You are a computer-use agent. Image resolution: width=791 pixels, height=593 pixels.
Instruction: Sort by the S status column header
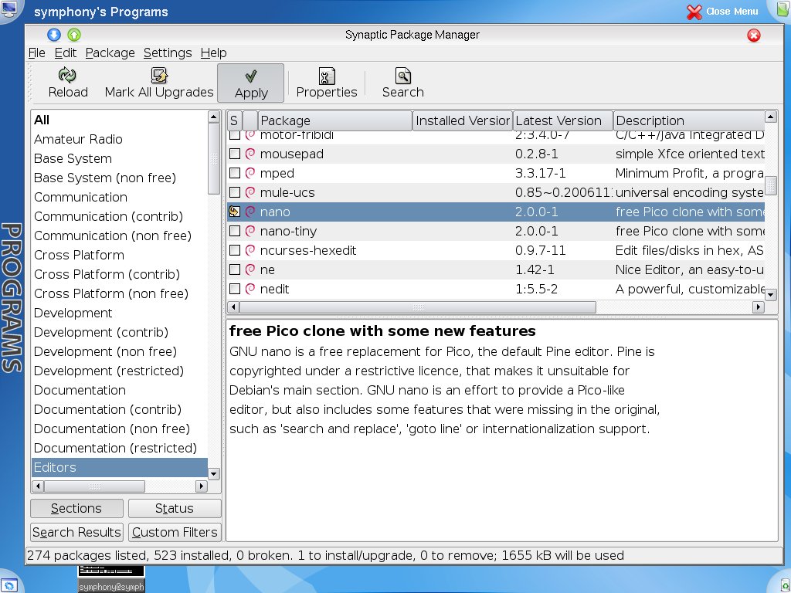tap(234, 120)
